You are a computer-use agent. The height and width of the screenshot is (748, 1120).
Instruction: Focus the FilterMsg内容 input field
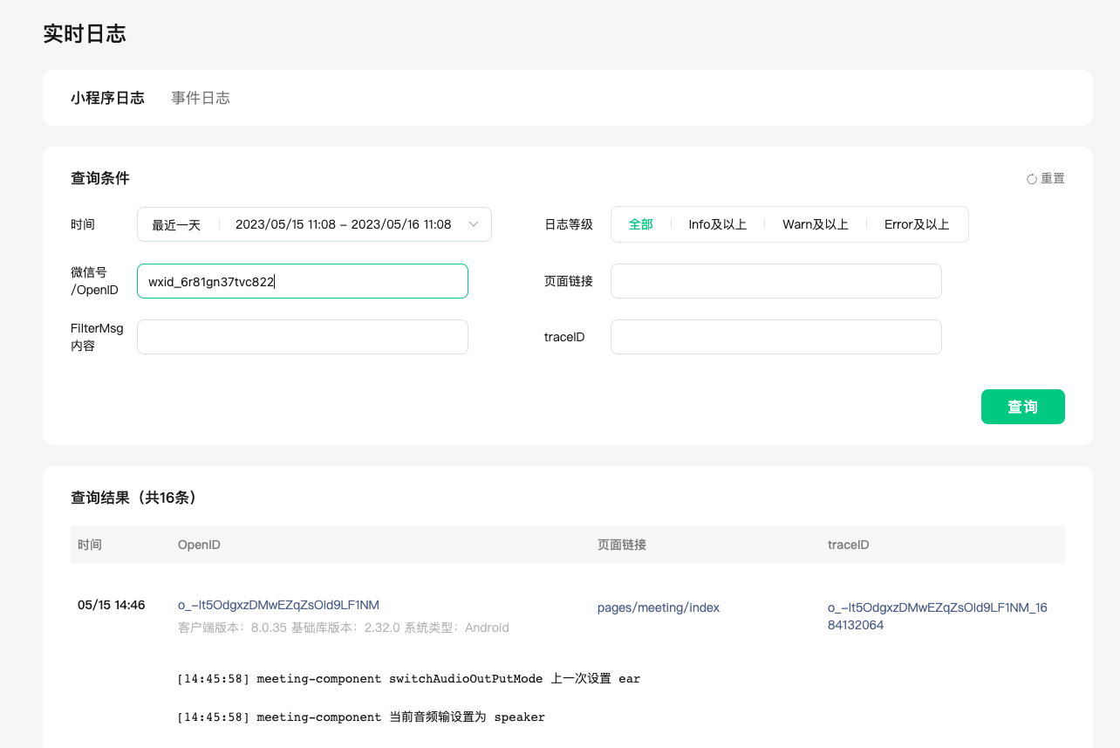[303, 337]
